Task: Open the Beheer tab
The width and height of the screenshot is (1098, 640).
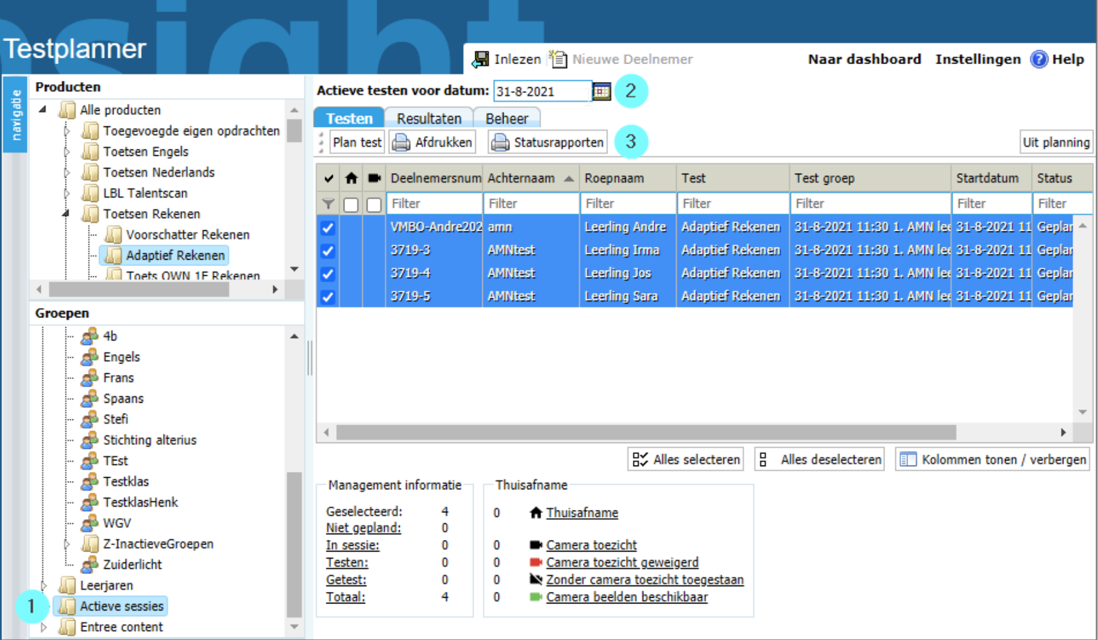Action: 507,119
